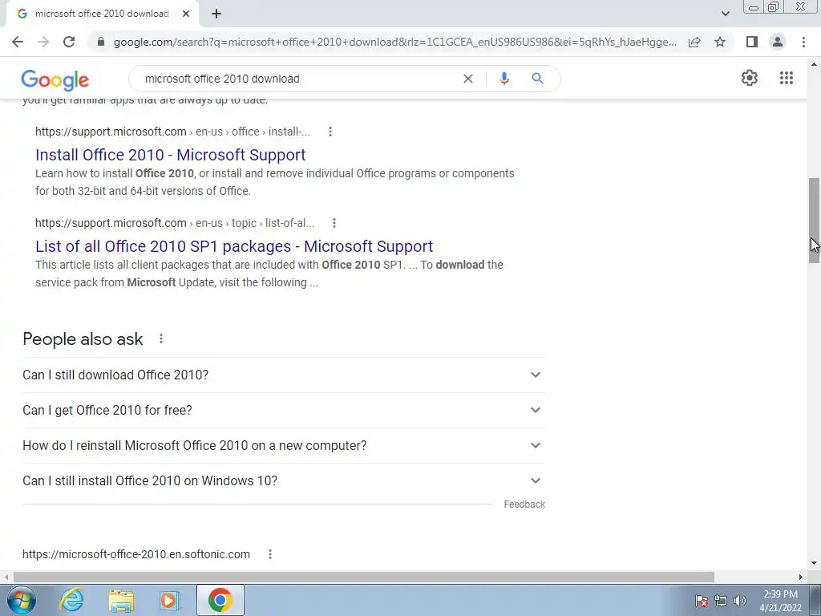Go back to the previous page
This screenshot has height=616, width=821.
[x=18, y=42]
